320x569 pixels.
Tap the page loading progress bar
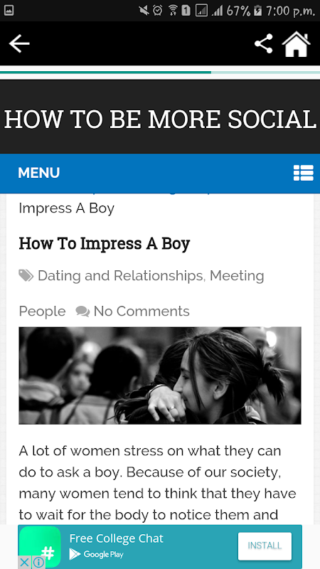(160, 73)
